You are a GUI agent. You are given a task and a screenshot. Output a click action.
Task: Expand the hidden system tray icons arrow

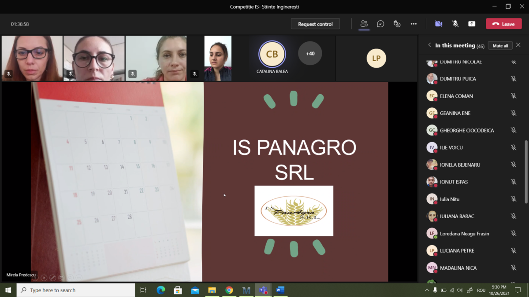pos(427,290)
